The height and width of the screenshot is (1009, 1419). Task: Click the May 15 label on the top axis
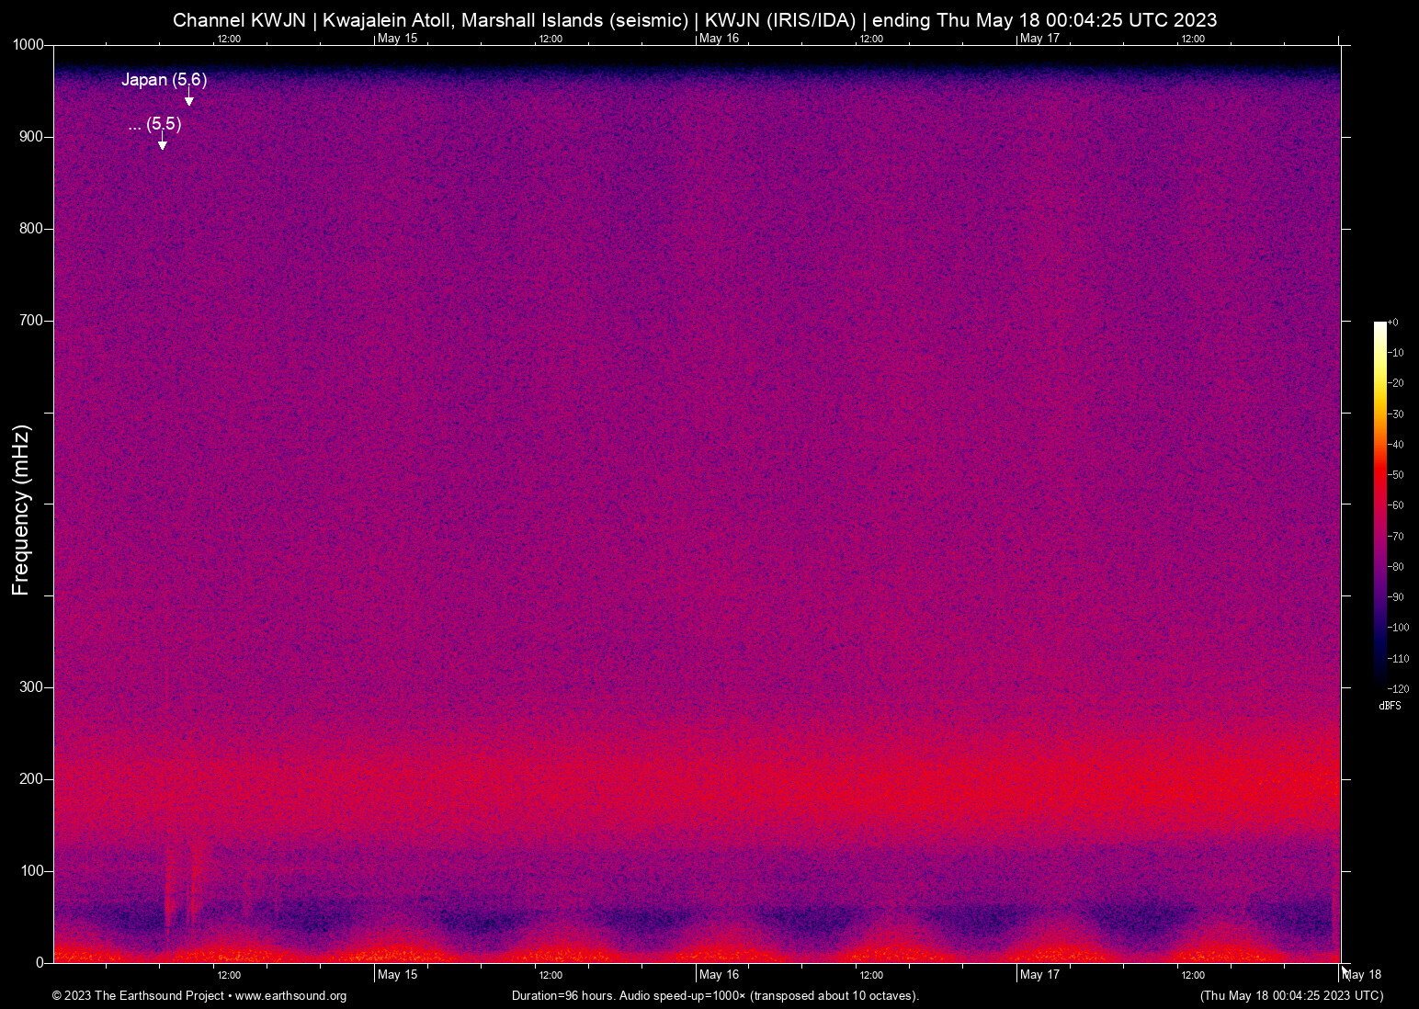(397, 39)
